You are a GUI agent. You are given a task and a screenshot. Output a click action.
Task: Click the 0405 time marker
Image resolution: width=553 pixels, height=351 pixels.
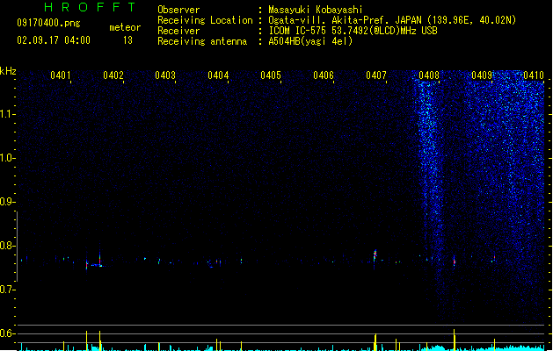271,75
